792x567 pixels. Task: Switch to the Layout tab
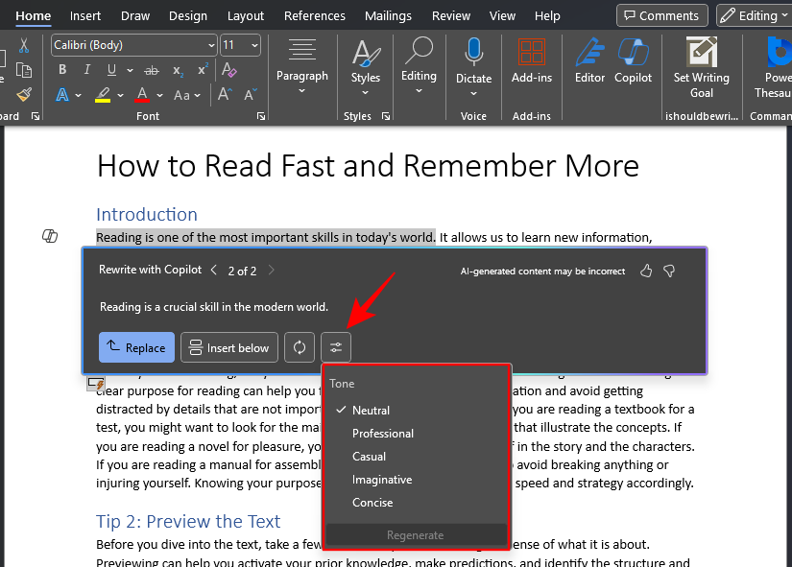point(246,15)
